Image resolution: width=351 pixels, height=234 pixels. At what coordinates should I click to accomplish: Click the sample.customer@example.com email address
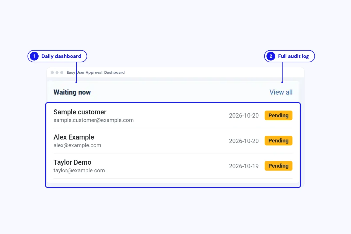[x=94, y=120]
